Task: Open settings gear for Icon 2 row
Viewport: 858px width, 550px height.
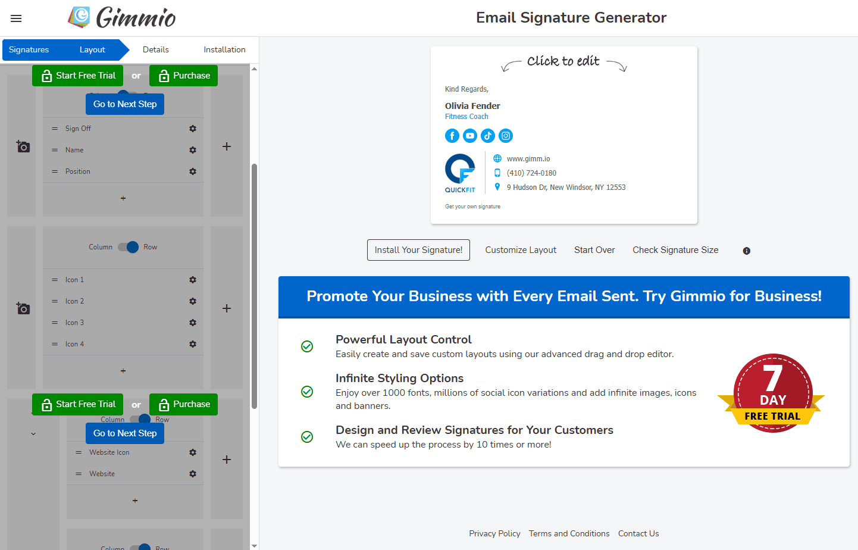Action: coord(193,301)
